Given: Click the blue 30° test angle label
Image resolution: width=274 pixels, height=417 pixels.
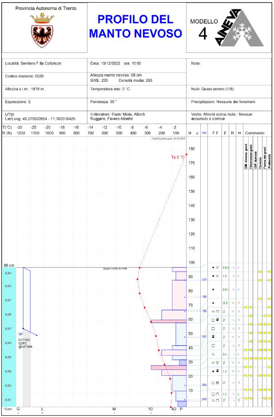Looking at the screenshot, I should (x=21, y=334).
